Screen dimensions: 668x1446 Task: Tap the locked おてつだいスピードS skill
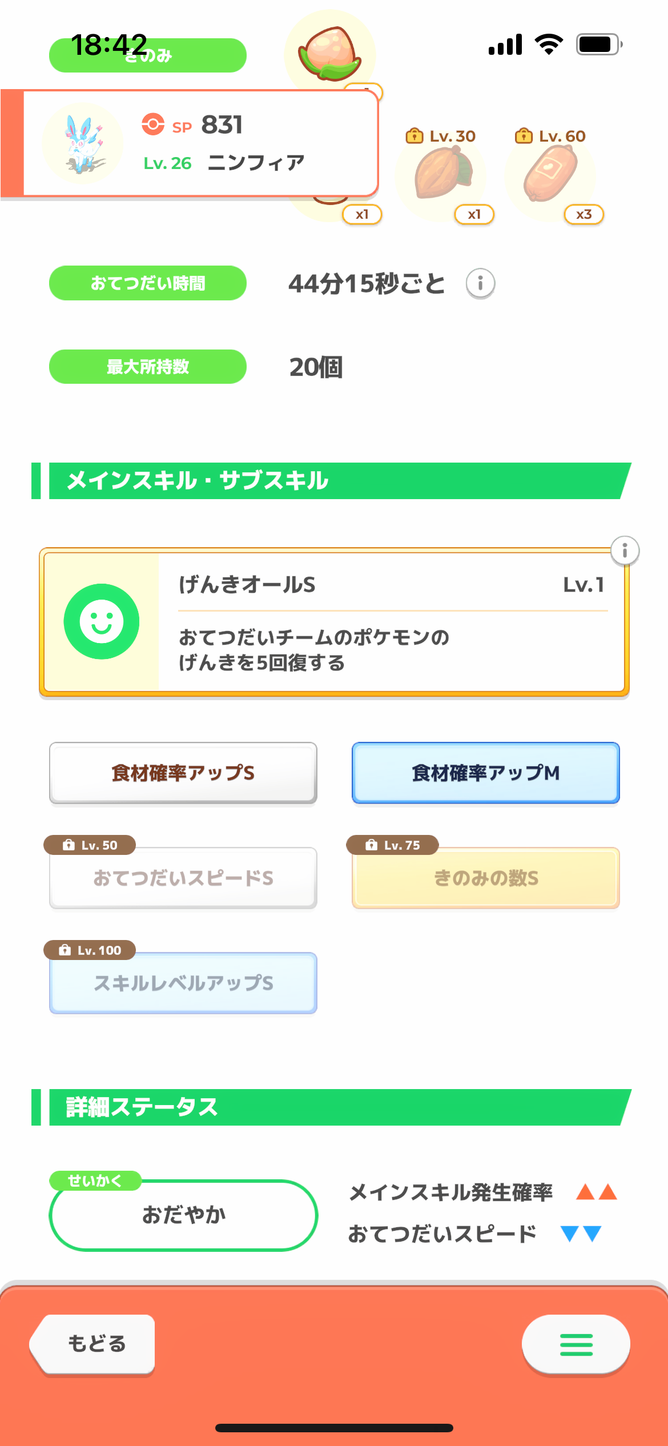click(183, 878)
